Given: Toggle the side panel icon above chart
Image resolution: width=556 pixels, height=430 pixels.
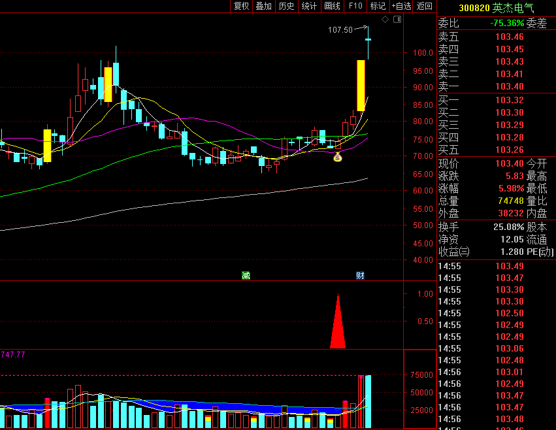Looking at the screenshot, I should (x=397, y=20).
